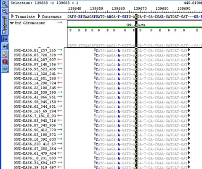Click green forward arrow of read 96_412_770
The width and height of the screenshot is (202, 169).
click(60, 129)
